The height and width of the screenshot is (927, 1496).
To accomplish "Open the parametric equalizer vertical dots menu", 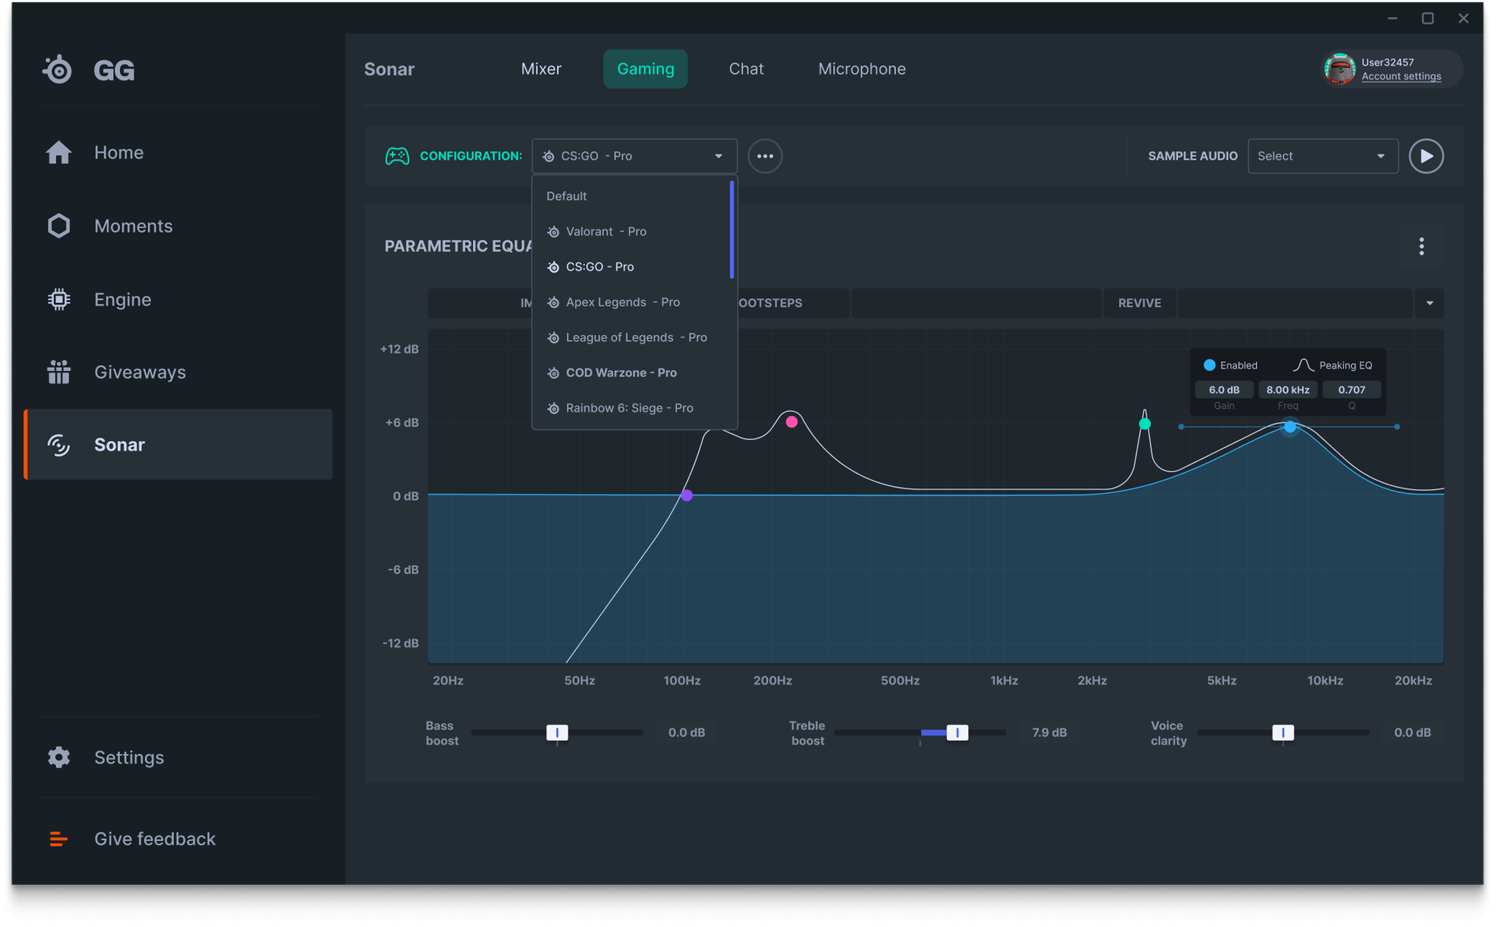I will tap(1421, 246).
